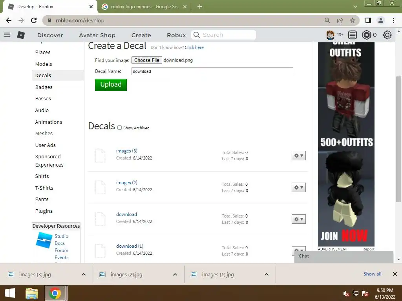Viewport: 402px width, 301px height.
Task: Reload the roblox.com/develop page
Action: point(34,20)
